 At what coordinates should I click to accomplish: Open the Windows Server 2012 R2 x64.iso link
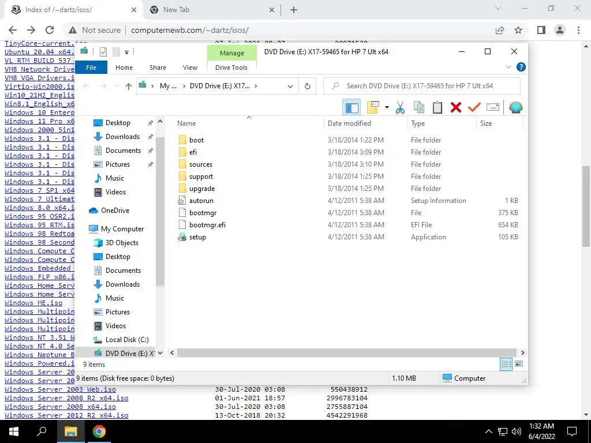(x=66, y=415)
